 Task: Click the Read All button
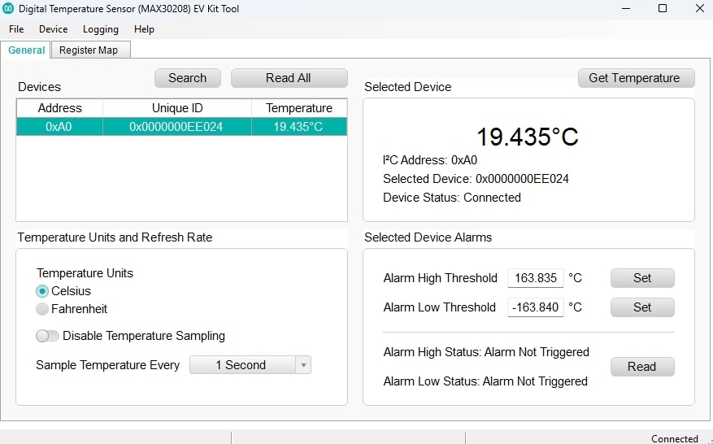click(289, 78)
